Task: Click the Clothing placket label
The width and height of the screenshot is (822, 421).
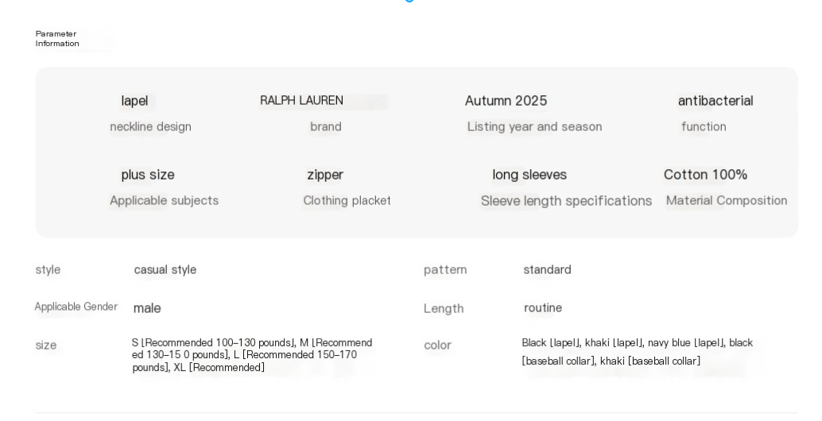Action: click(x=347, y=200)
